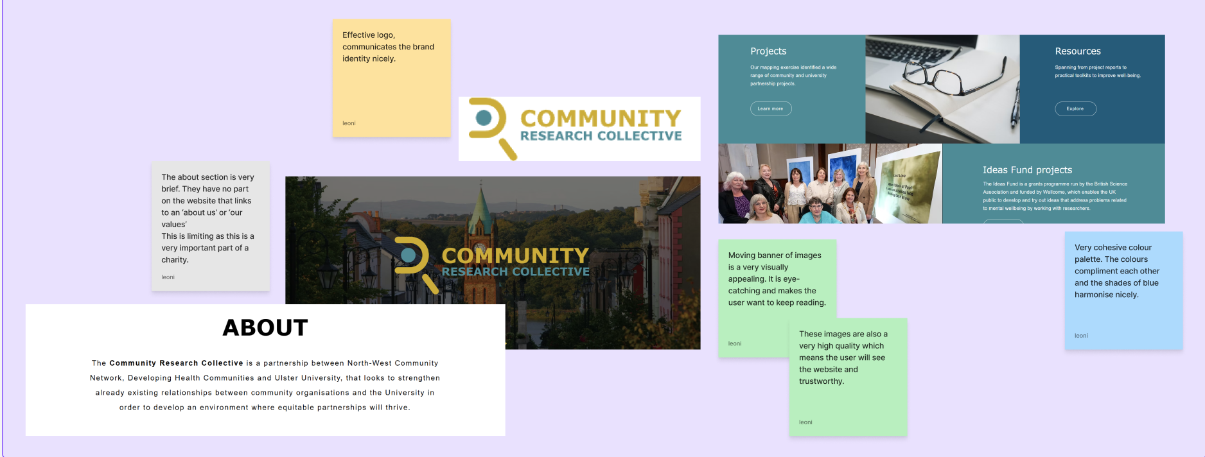Click RESEARCH COLLECTIVE text on the town banner
The image size is (1205, 457).
(x=515, y=272)
